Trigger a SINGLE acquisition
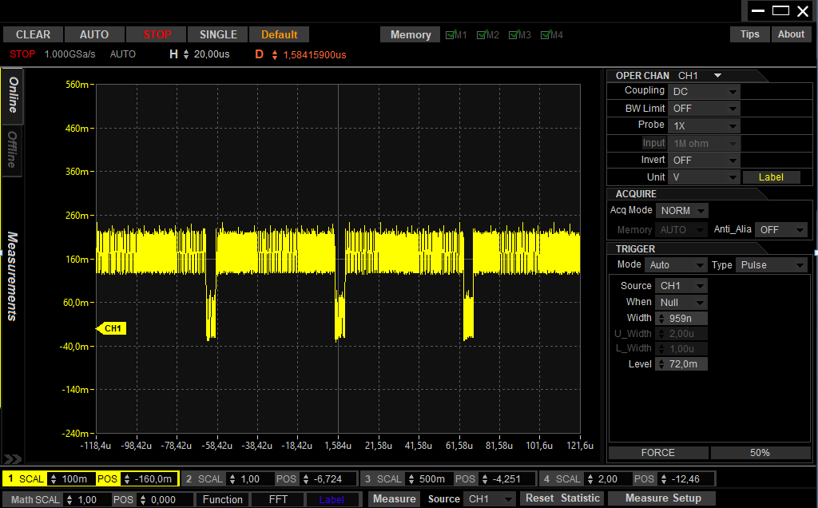 pos(218,34)
